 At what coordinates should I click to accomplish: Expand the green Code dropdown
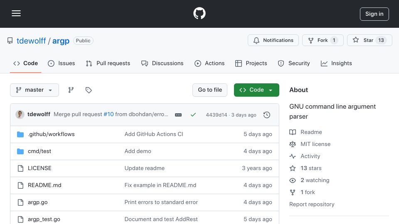[x=256, y=90]
